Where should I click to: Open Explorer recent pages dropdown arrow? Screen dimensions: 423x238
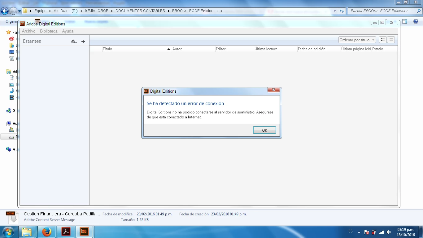point(20,11)
